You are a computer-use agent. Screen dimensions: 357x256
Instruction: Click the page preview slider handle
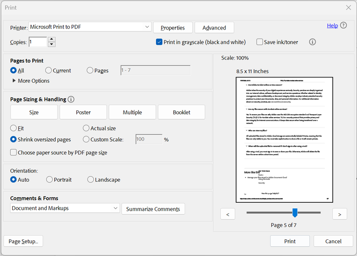point(295,213)
